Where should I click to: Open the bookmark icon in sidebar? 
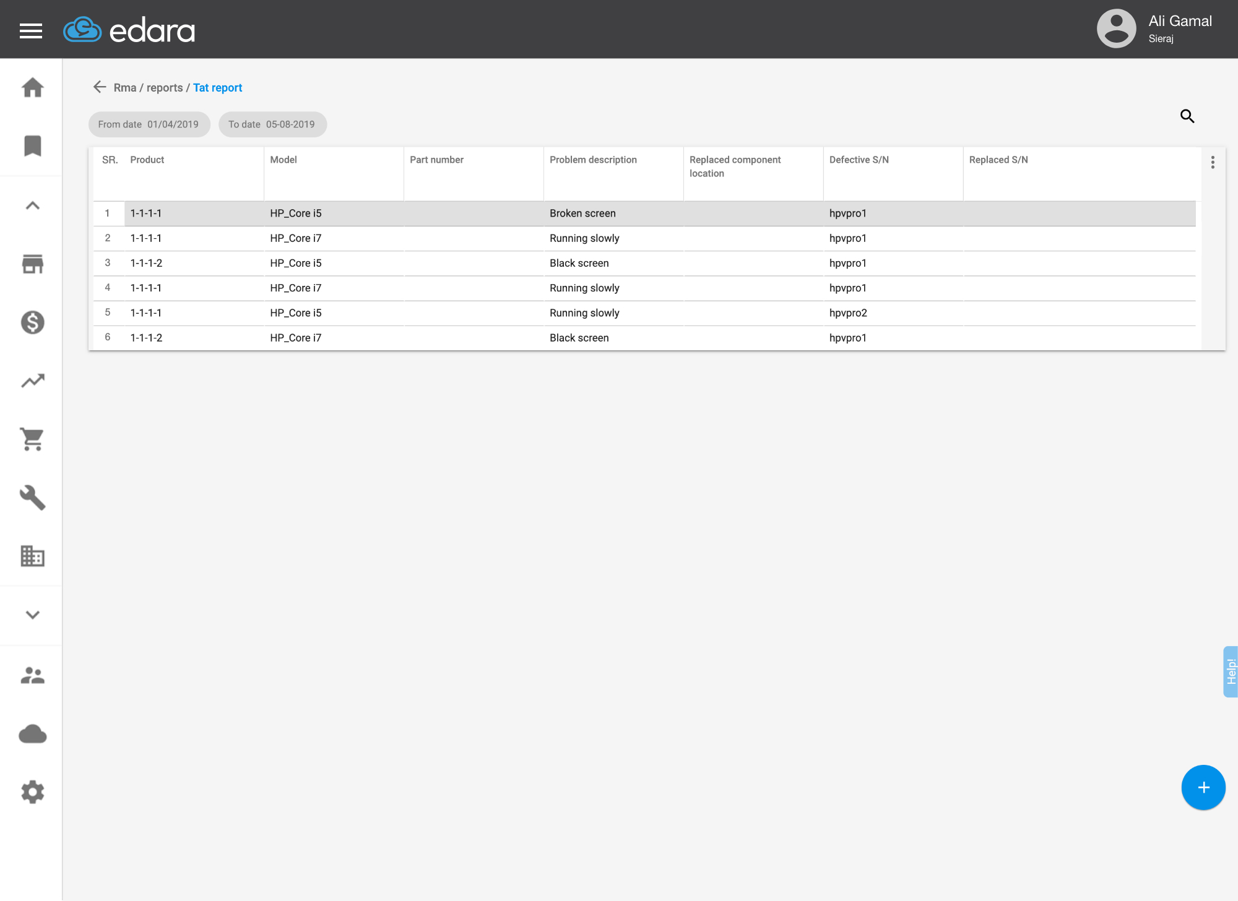tap(32, 146)
